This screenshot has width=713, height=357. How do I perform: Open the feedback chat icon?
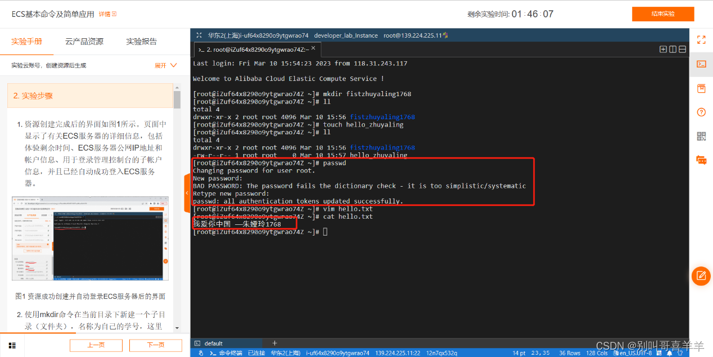(x=701, y=160)
